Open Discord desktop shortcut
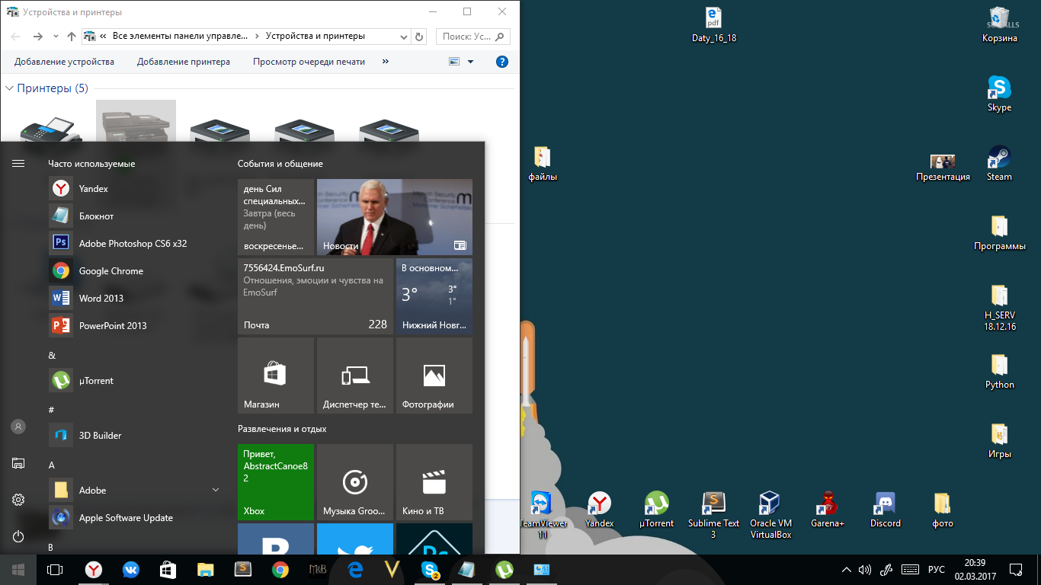 click(886, 510)
